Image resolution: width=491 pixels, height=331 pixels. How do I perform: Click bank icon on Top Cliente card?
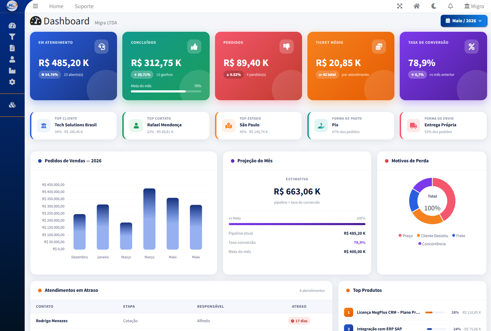tap(44, 126)
